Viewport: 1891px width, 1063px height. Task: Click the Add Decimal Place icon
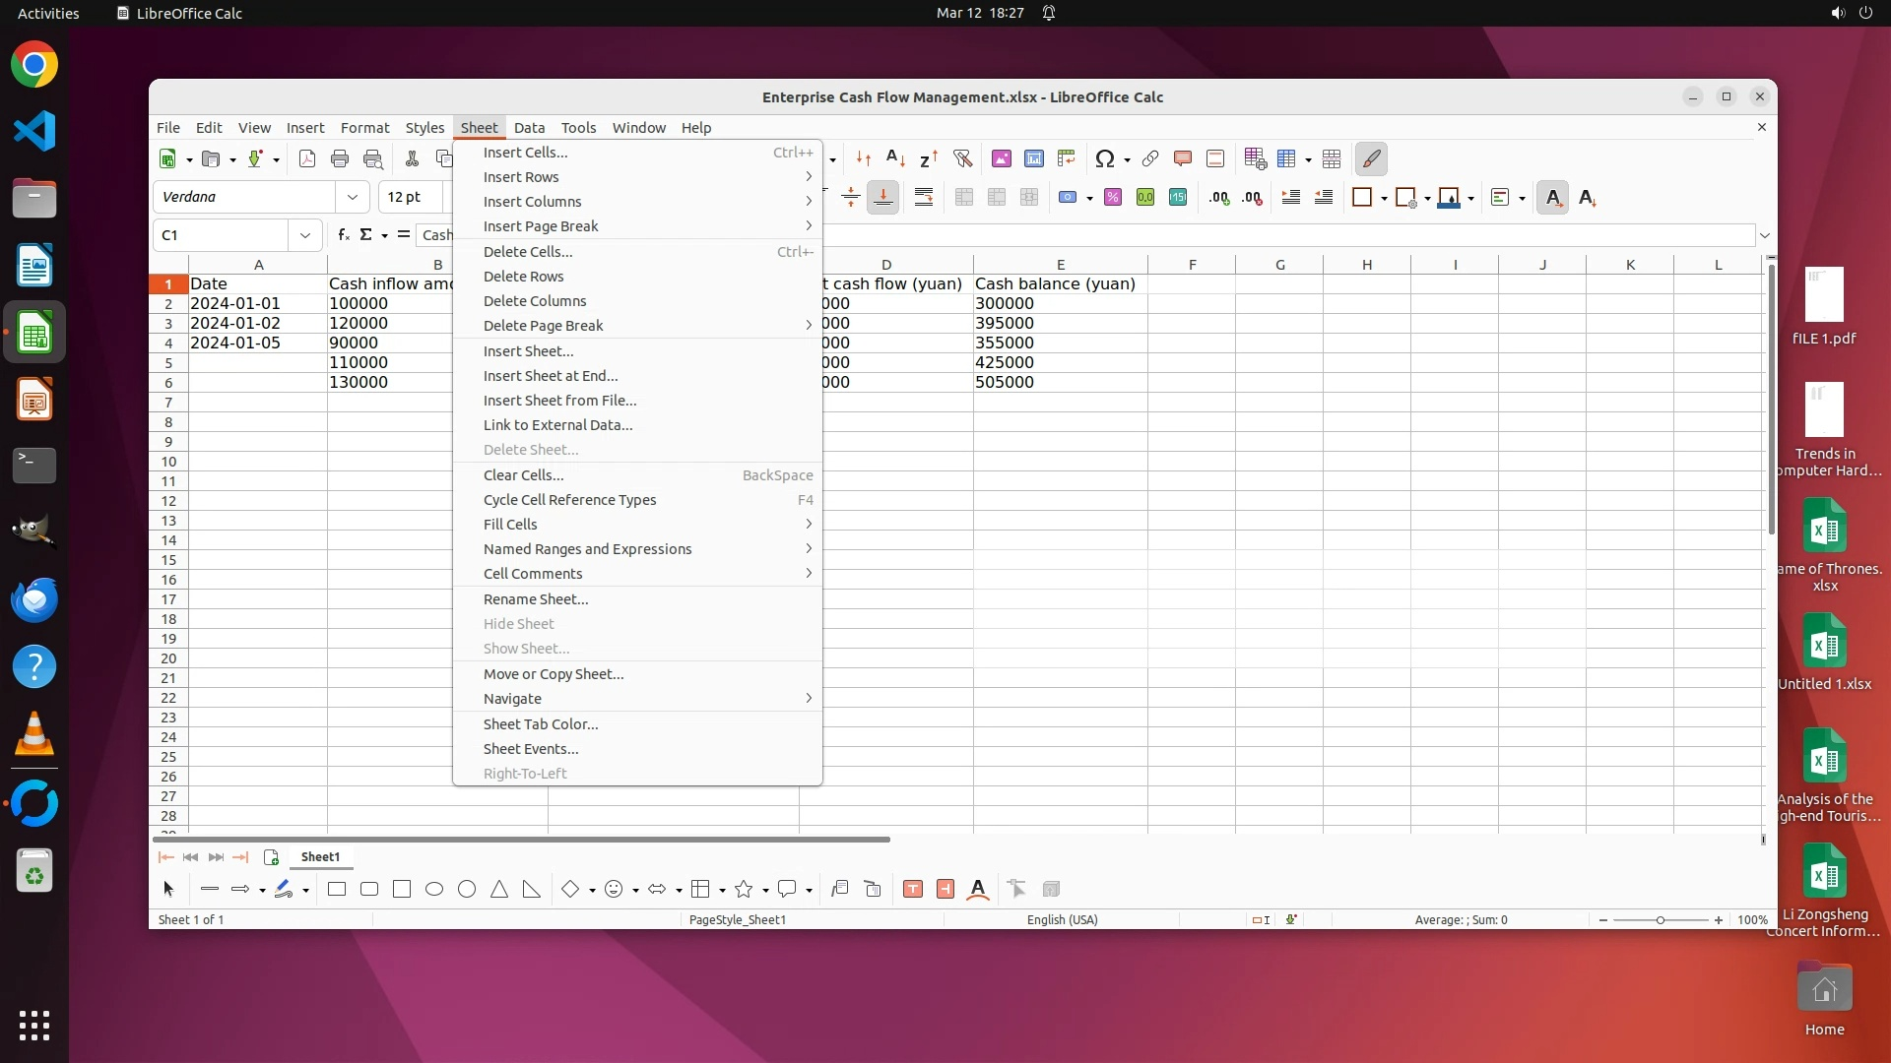pyautogui.click(x=1219, y=198)
